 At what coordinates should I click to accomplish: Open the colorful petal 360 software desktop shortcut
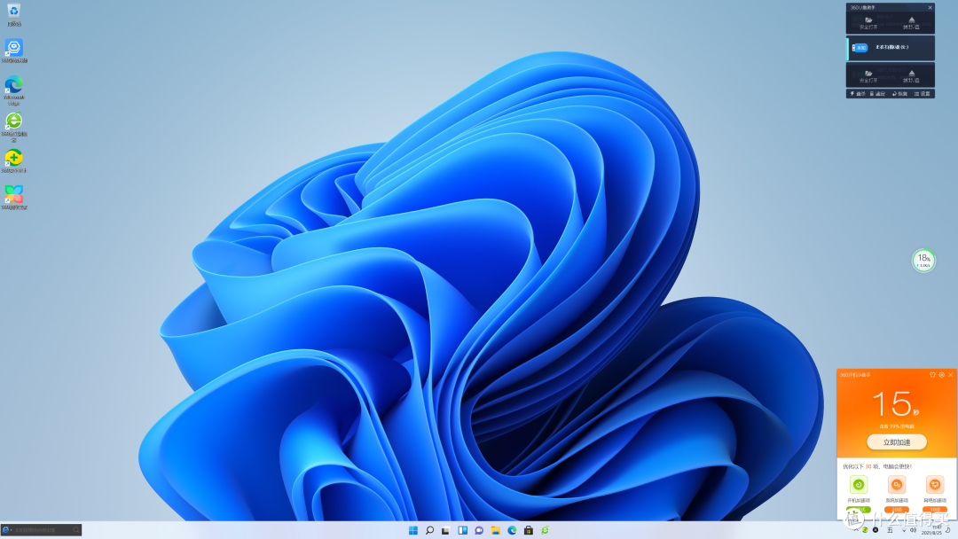(13, 197)
